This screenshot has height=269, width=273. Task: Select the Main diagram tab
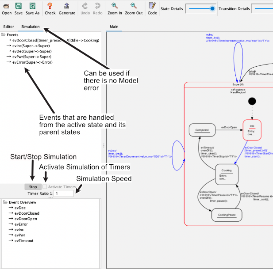(114, 27)
